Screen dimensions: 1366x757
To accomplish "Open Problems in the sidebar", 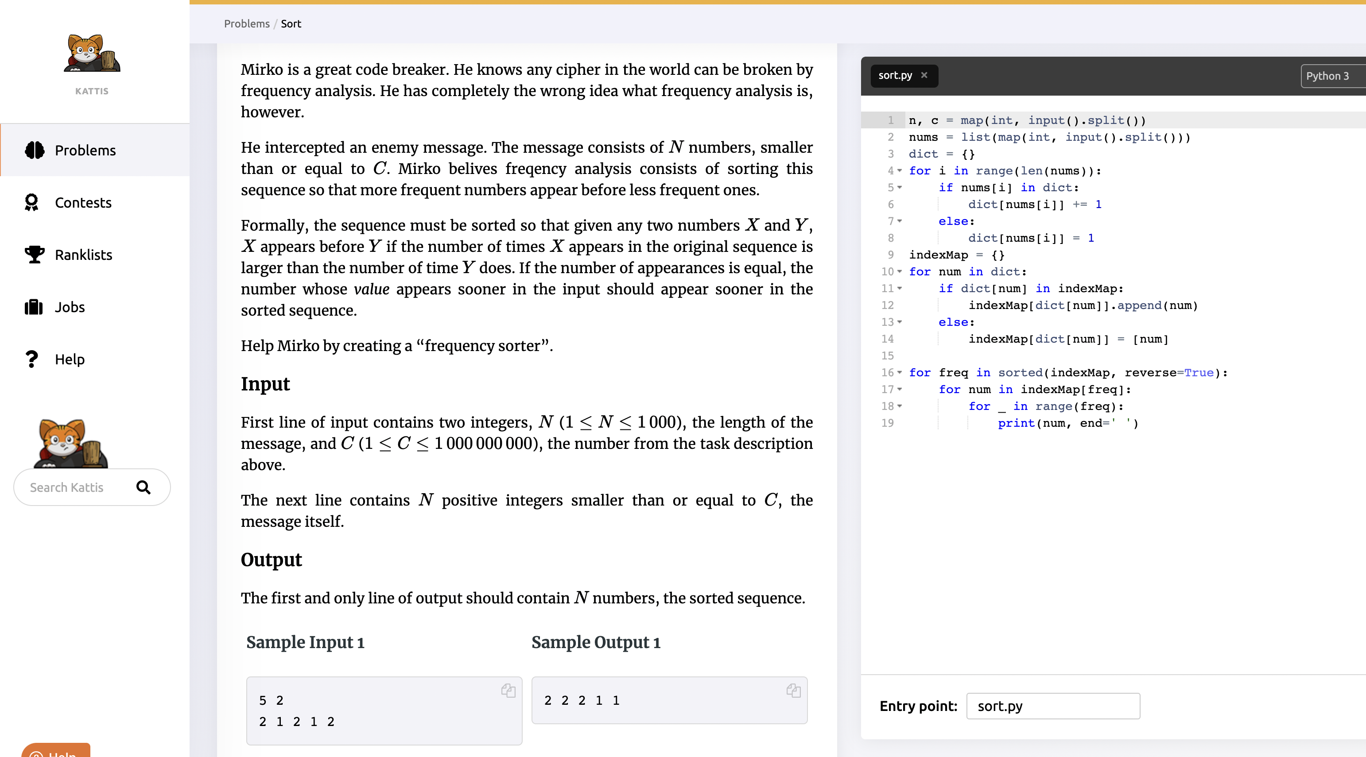I will pos(95,150).
